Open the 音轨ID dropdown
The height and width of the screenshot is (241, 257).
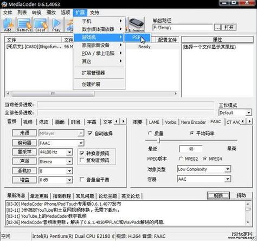pos(69,171)
